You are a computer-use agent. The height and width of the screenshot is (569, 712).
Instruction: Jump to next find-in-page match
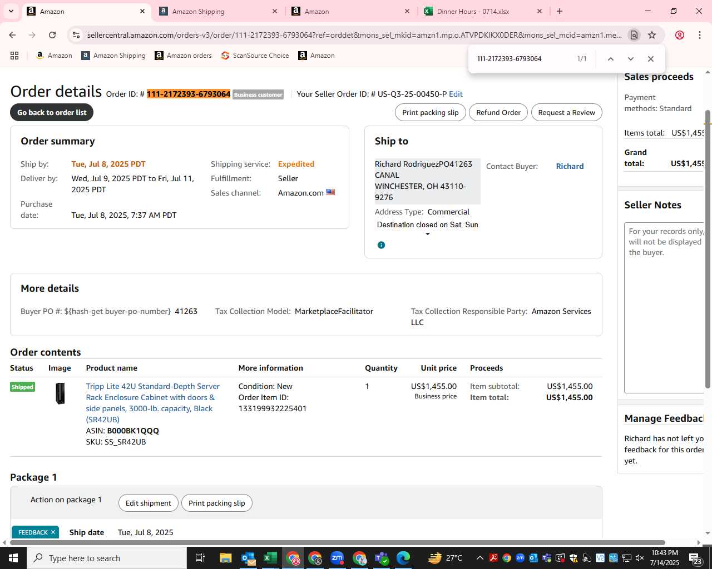coord(630,59)
